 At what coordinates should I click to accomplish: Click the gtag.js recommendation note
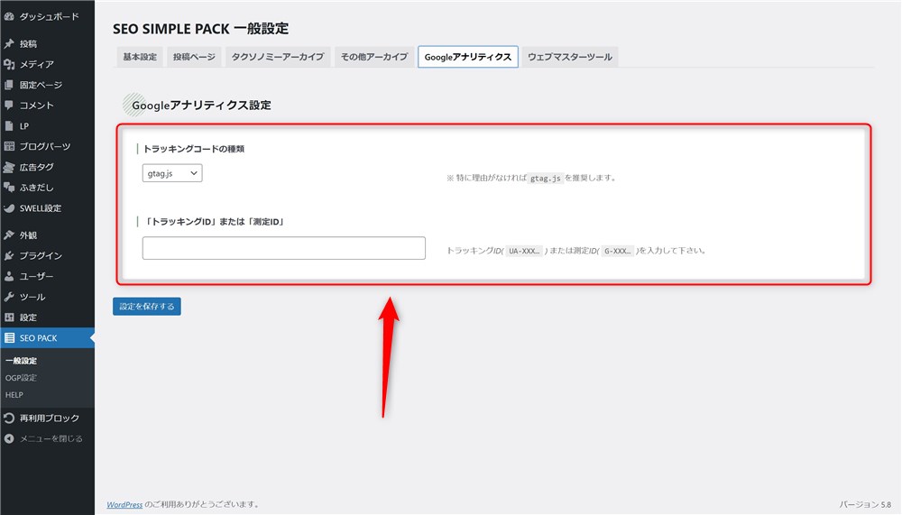pos(531,179)
